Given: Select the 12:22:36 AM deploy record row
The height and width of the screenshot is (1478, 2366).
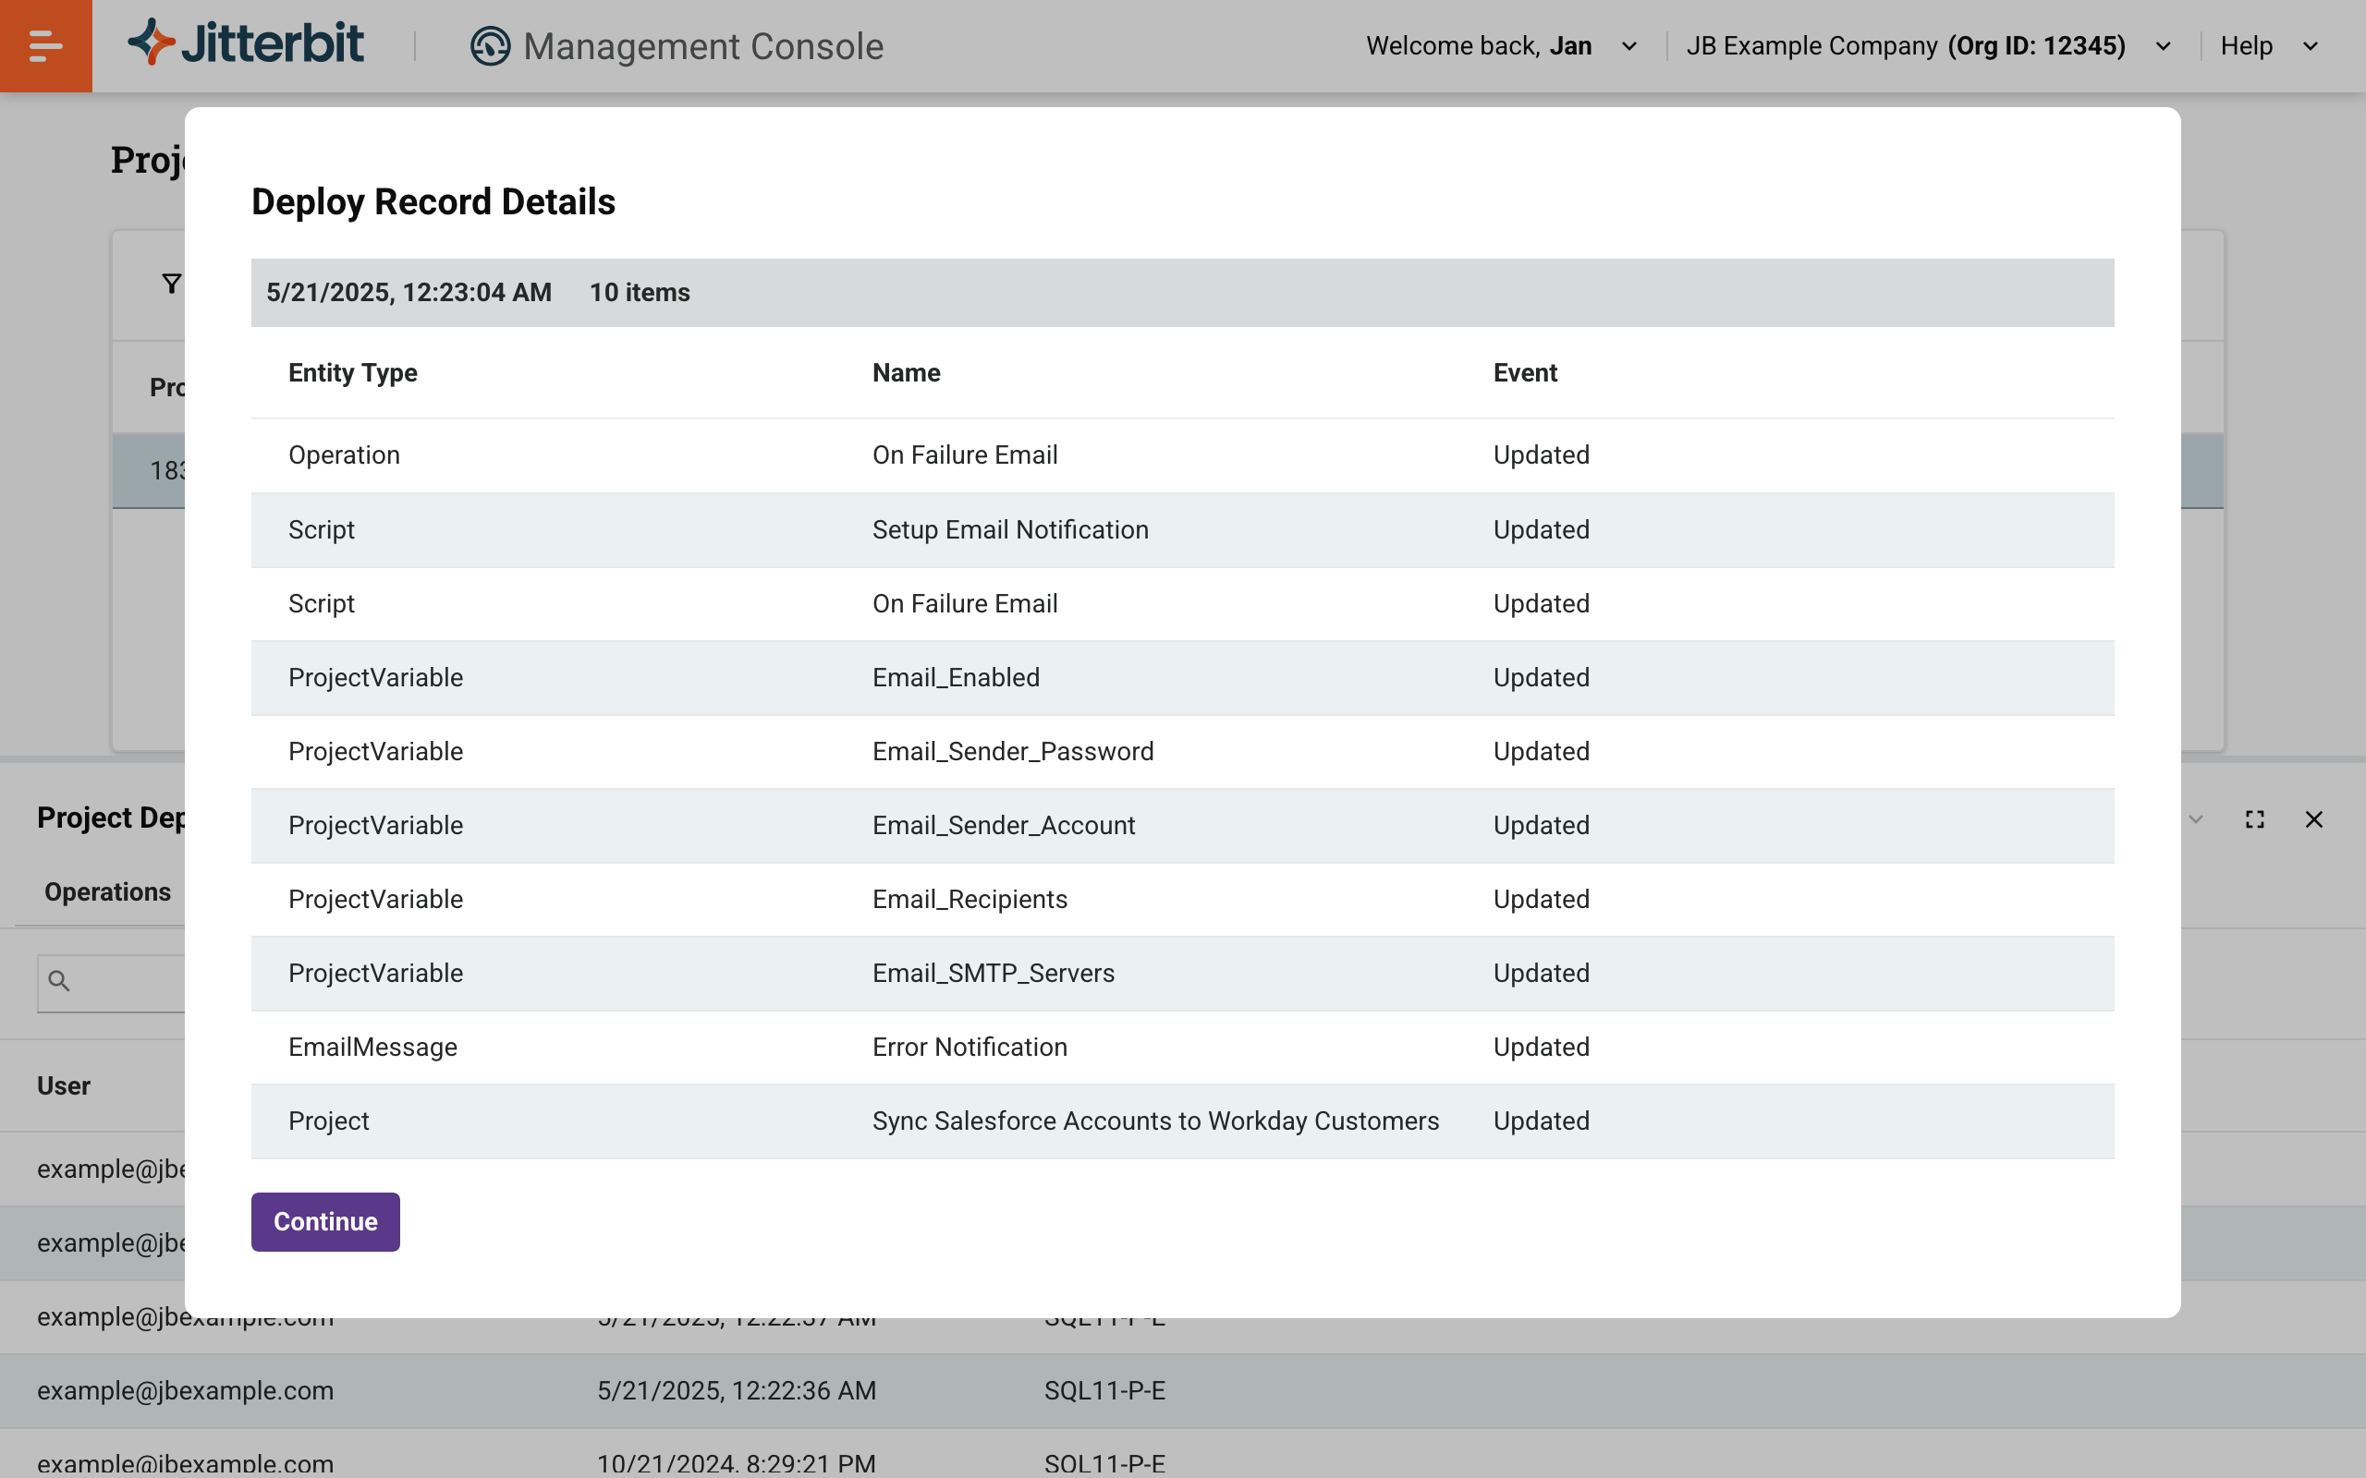Looking at the screenshot, I should (737, 1390).
